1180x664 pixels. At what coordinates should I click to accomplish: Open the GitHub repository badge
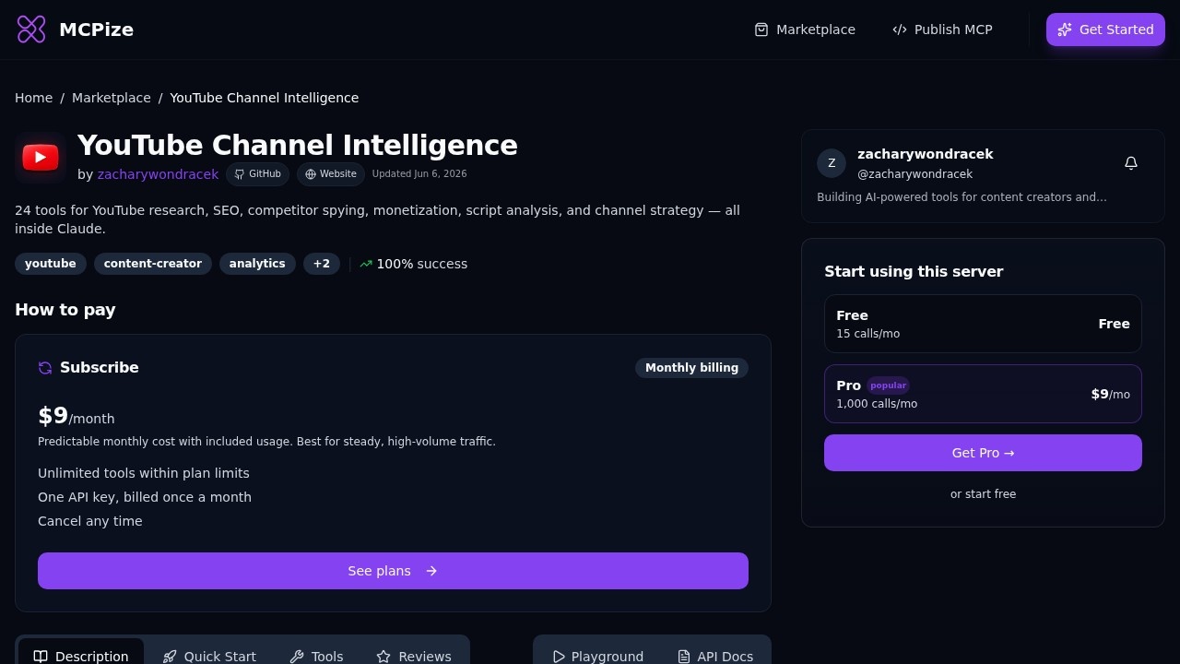tap(257, 174)
